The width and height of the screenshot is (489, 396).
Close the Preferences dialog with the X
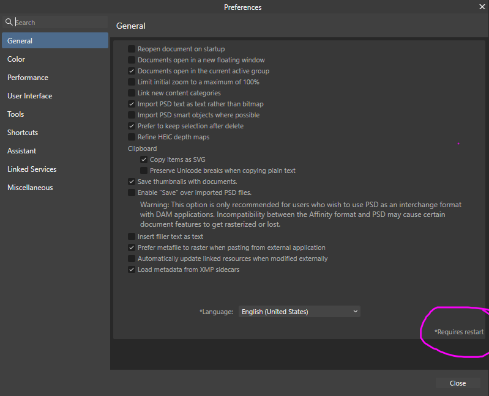point(482,7)
